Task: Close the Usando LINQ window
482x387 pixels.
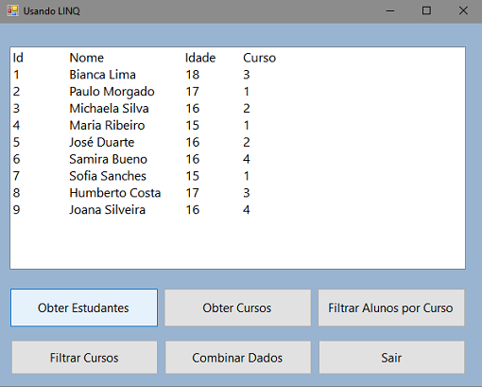Action: point(463,11)
